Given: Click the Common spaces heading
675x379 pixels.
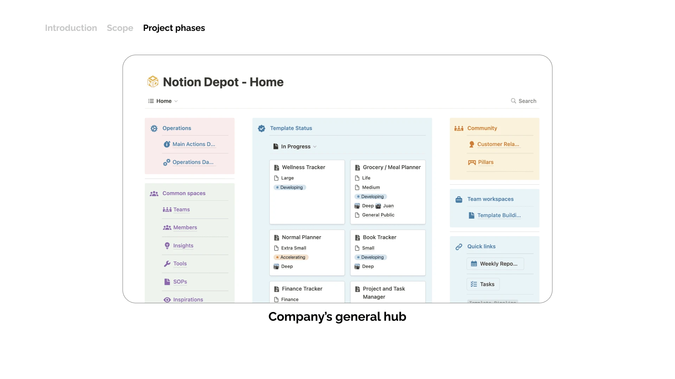Looking at the screenshot, I should coord(184,193).
